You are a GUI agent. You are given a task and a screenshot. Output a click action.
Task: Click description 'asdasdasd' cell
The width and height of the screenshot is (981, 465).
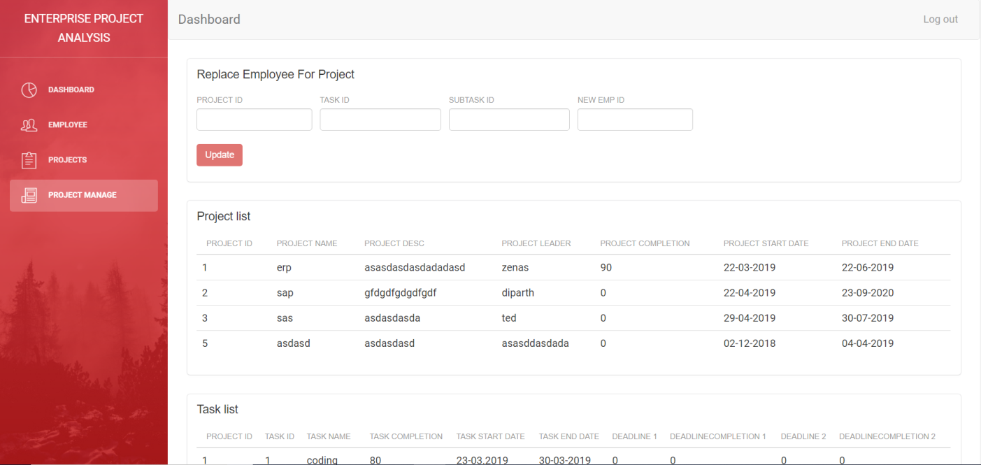coord(389,343)
